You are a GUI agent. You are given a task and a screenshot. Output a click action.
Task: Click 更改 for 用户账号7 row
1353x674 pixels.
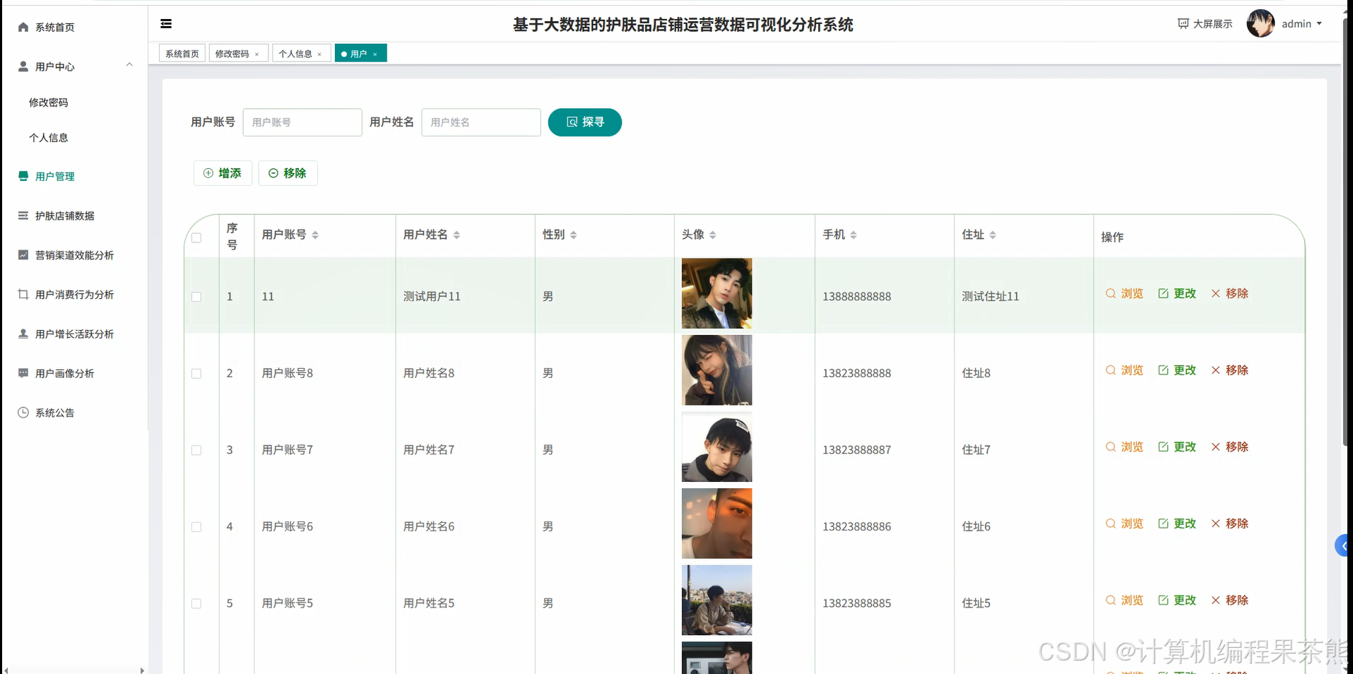tap(1177, 447)
